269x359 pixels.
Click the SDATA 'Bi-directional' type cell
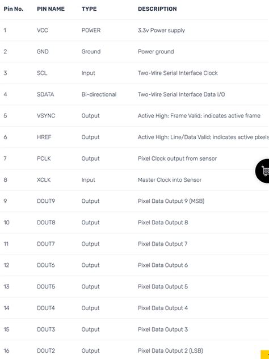(99, 94)
